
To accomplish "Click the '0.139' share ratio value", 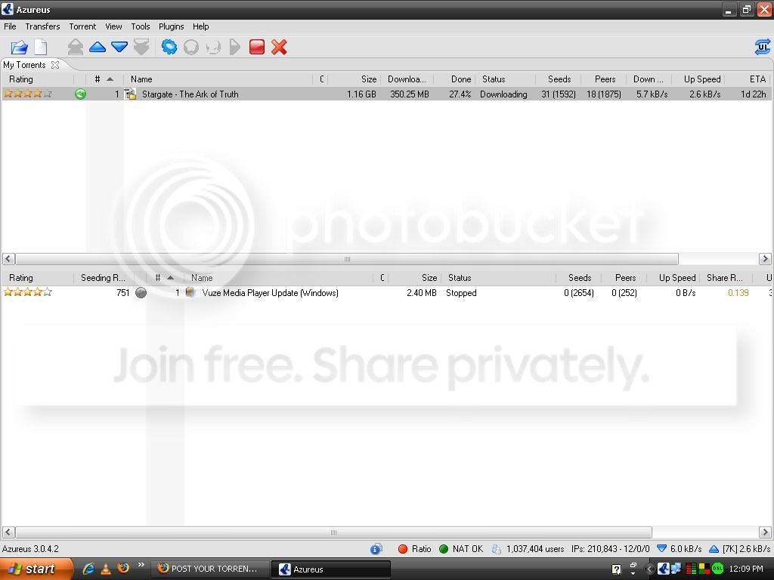I will coord(738,293).
